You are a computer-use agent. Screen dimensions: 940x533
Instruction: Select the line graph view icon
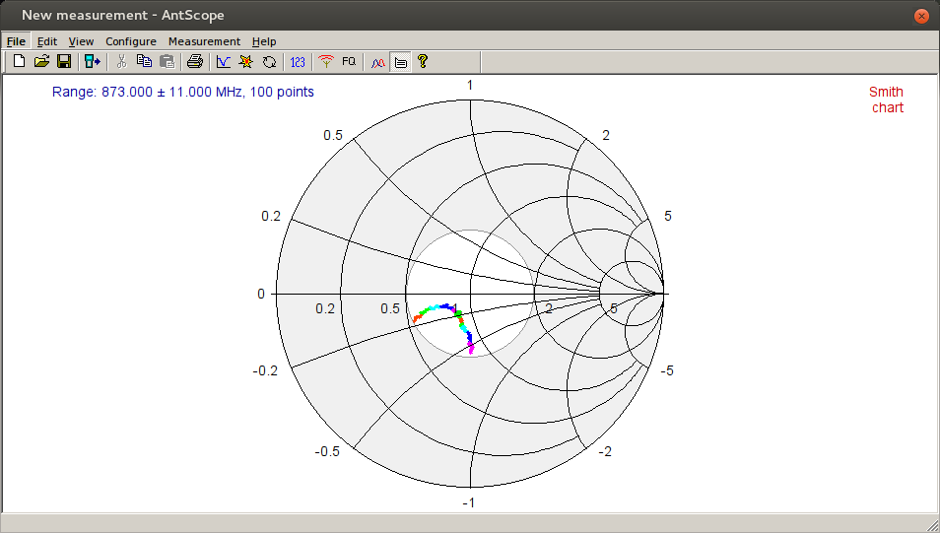pyautogui.click(x=224, y=61)
